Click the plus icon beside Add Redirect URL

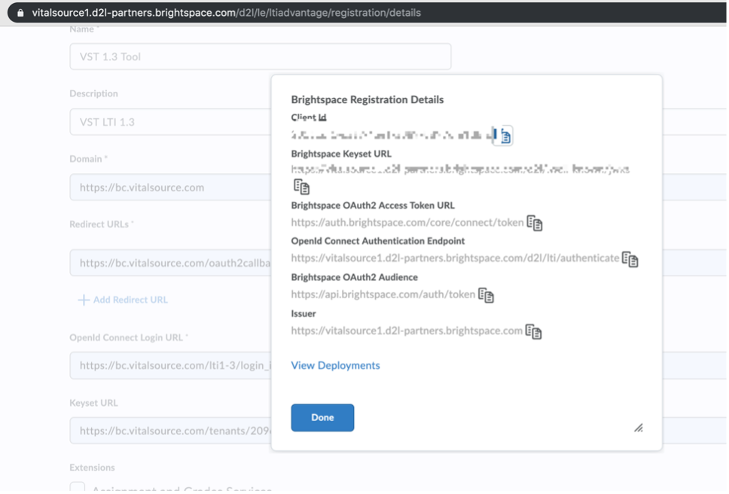84,300
